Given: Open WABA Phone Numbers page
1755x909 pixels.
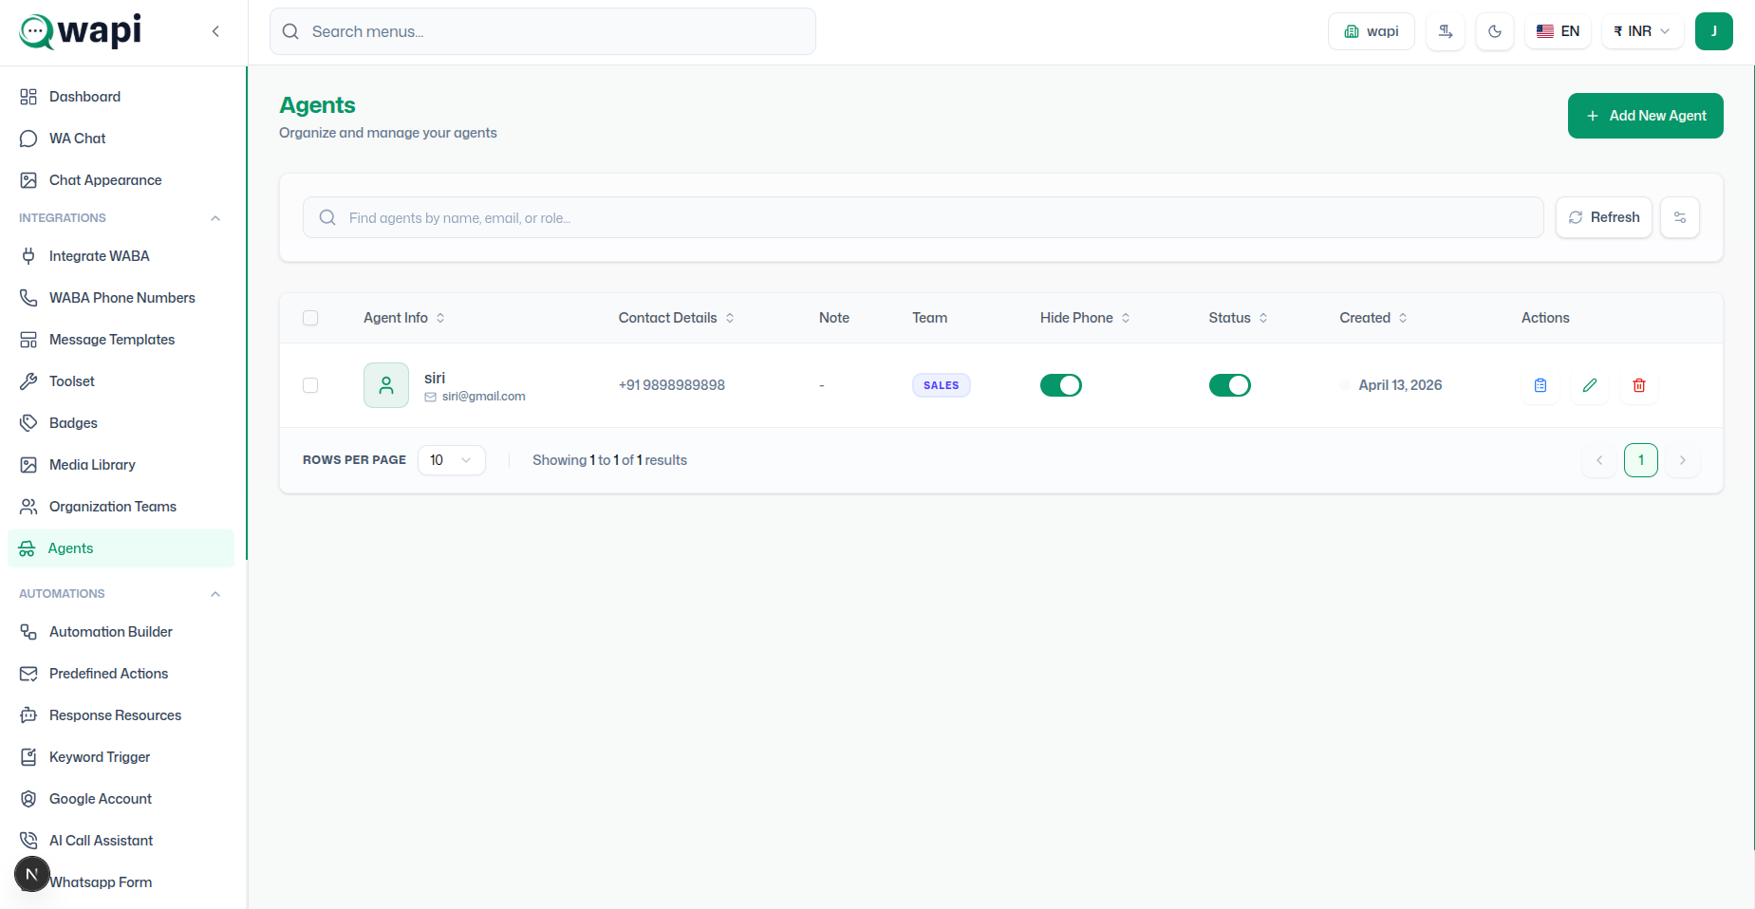Looking at the screenshot, I should 121,298.
